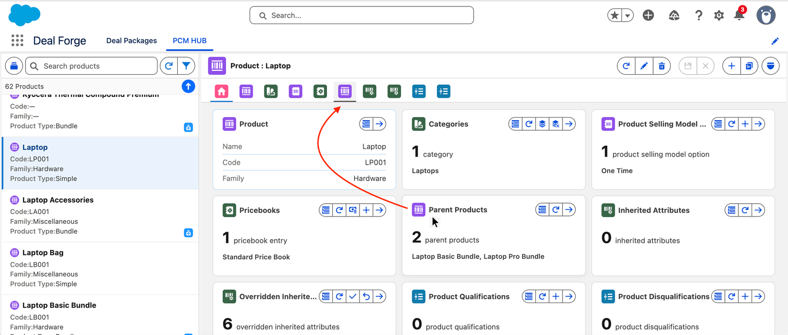
Task: Open the Inherited Attributes tab icon
Action: tap(369, 91)
